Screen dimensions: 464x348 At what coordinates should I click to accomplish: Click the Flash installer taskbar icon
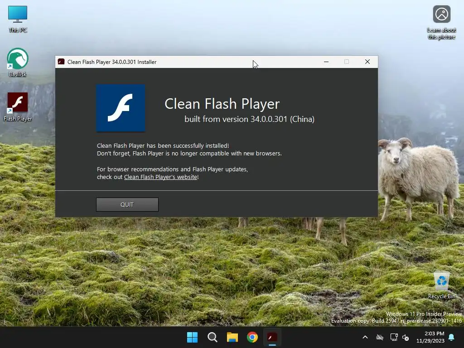coord(272,337)
